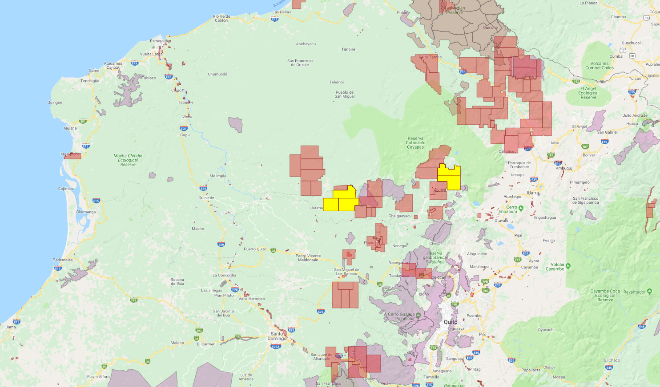Select the Volcanes Cumbal-Chiles label
Viewport: 660px width, 387px height.
(600, 66)
